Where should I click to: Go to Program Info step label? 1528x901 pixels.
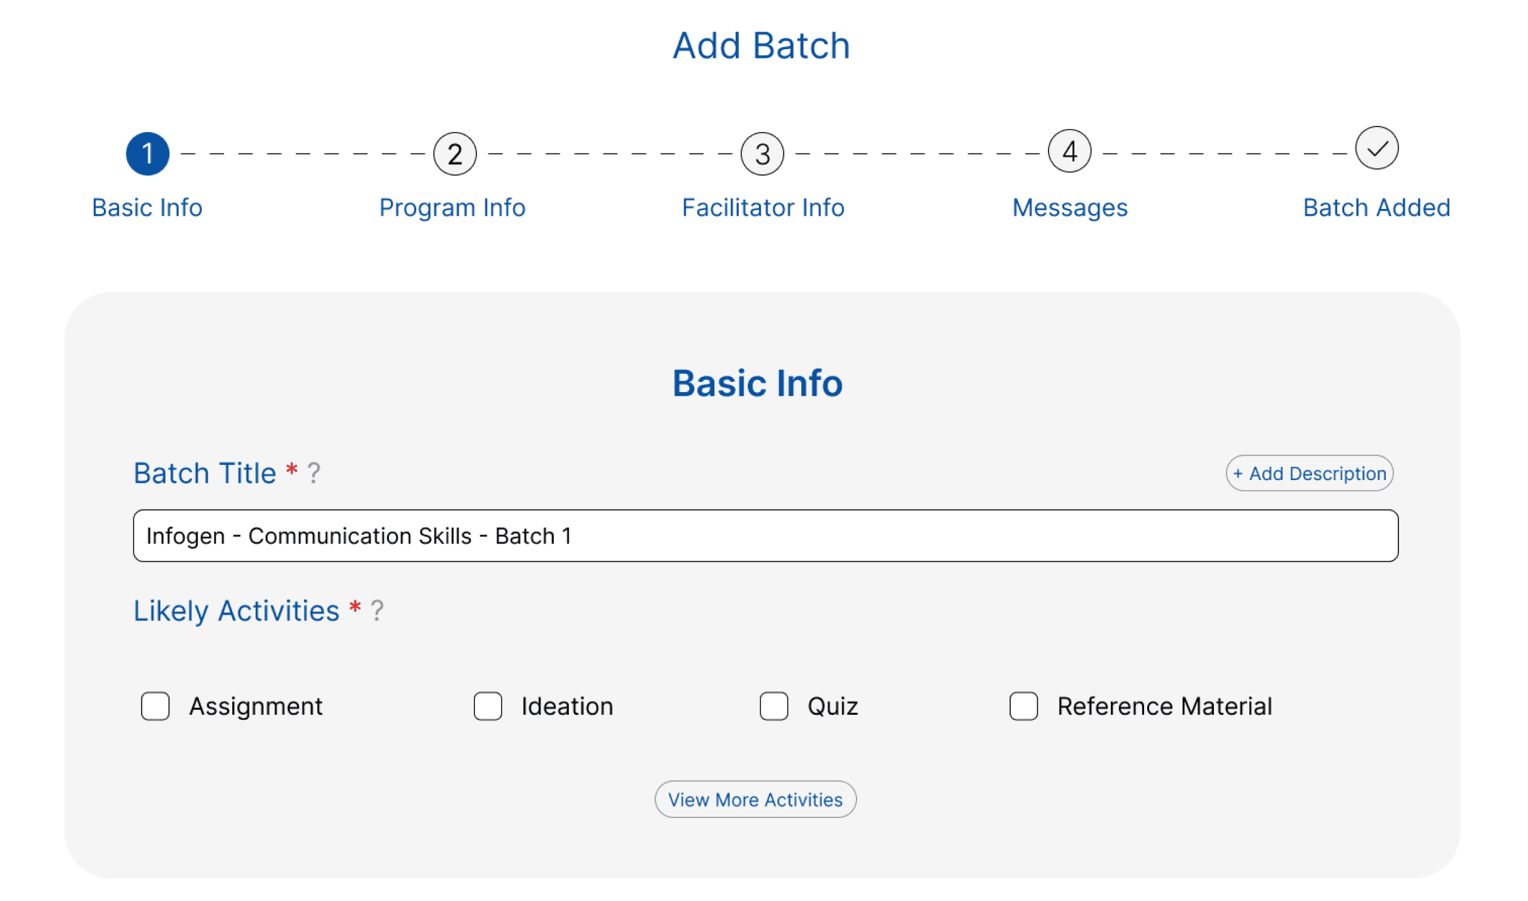pyautogui.click(x=452, y=208)
